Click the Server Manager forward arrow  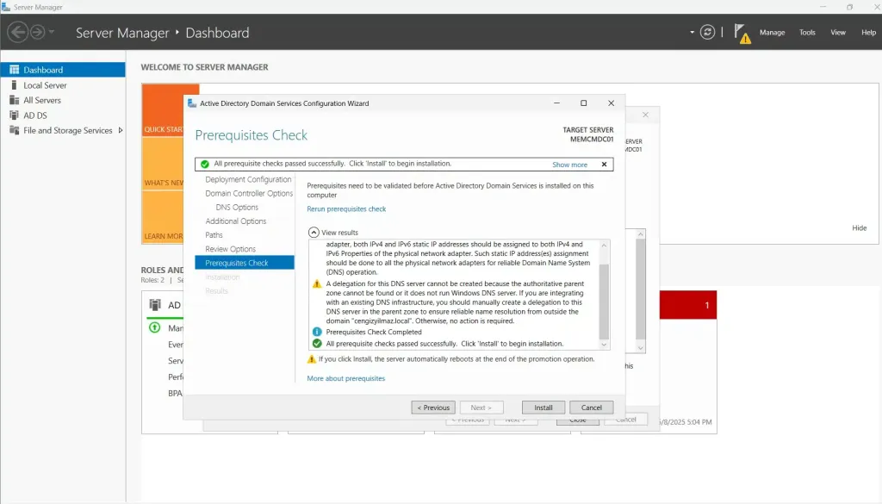(x=37, y=32)
